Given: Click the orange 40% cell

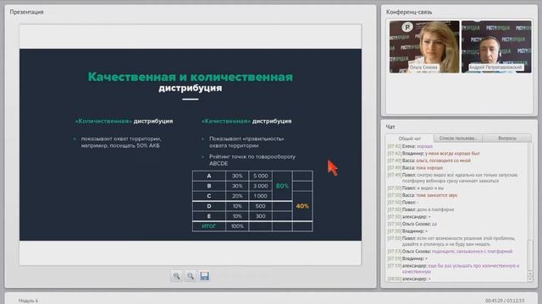Looking at the screenshot, I should (302, 206).
